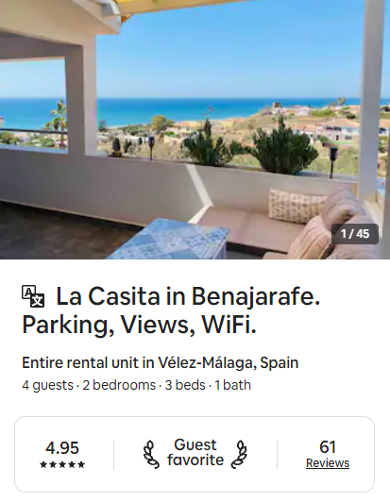Click the 3 beds detail
The width and height of the screenshot is (390, 502).
(x=185, y=385)
